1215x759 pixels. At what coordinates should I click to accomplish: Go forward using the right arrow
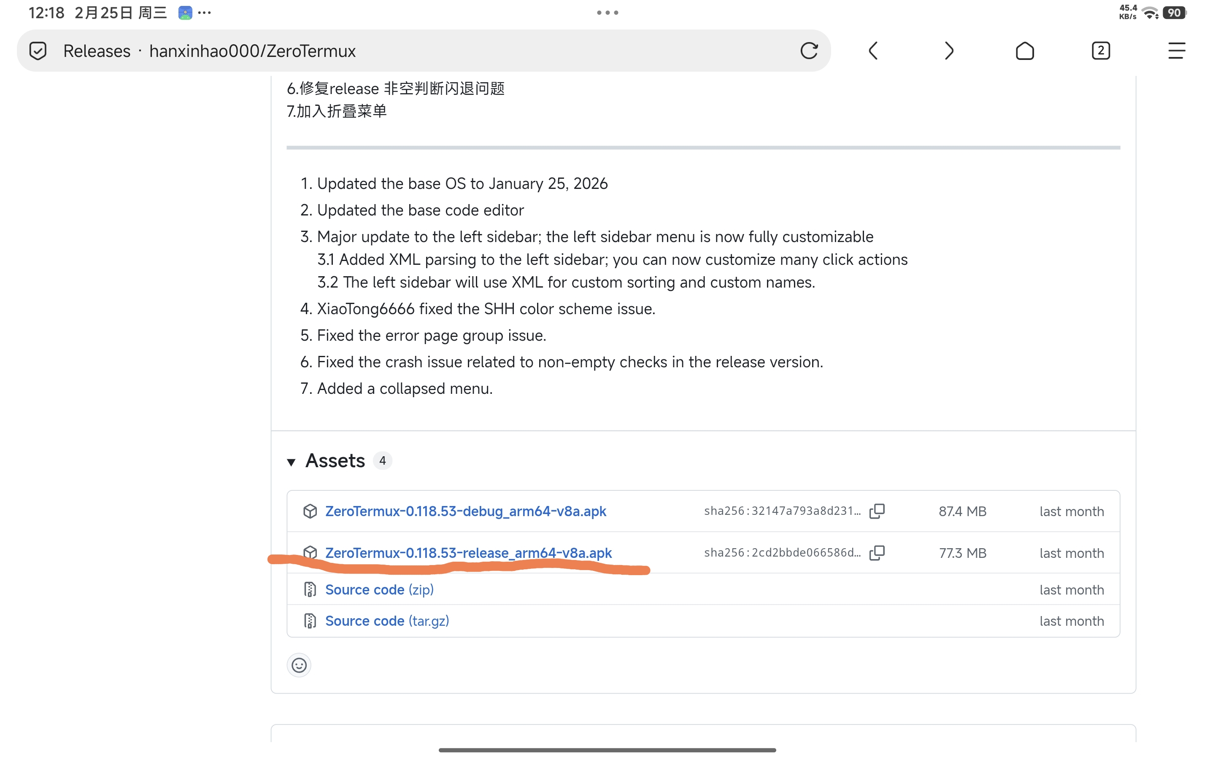pyautogui.click(x=948, y=51)
